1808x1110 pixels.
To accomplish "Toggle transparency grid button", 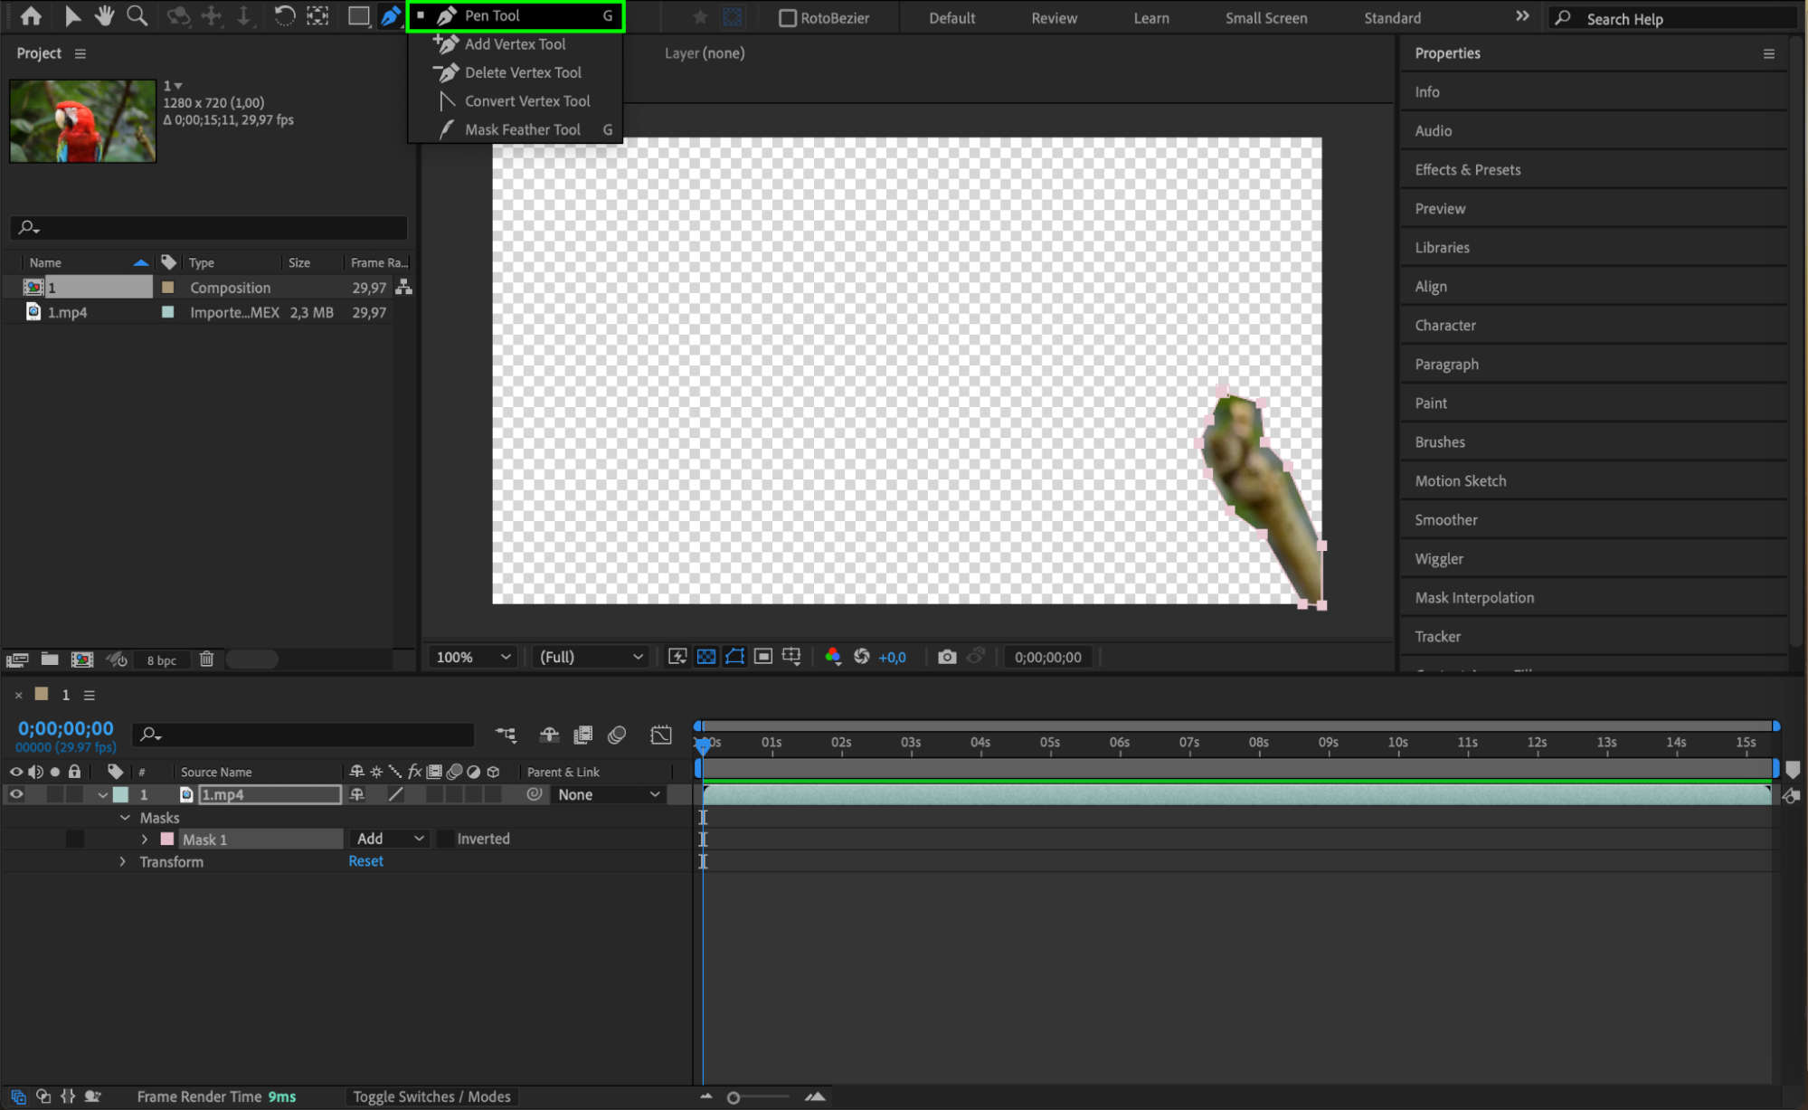I will point(706,657).
